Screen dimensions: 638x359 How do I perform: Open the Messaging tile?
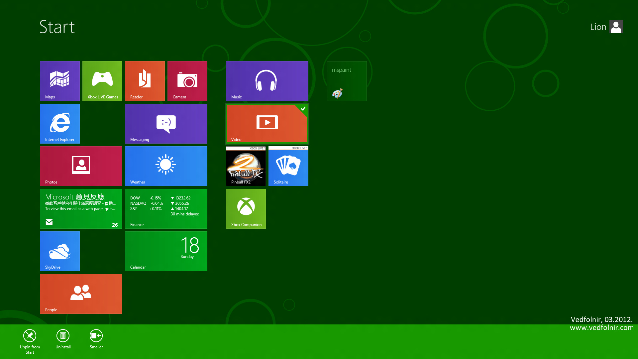166,124
